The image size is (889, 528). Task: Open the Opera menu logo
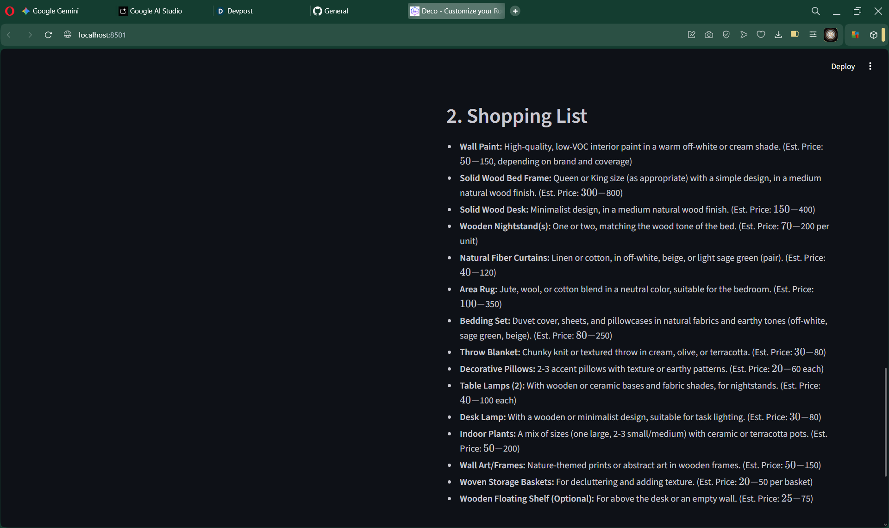pos(9,11)
